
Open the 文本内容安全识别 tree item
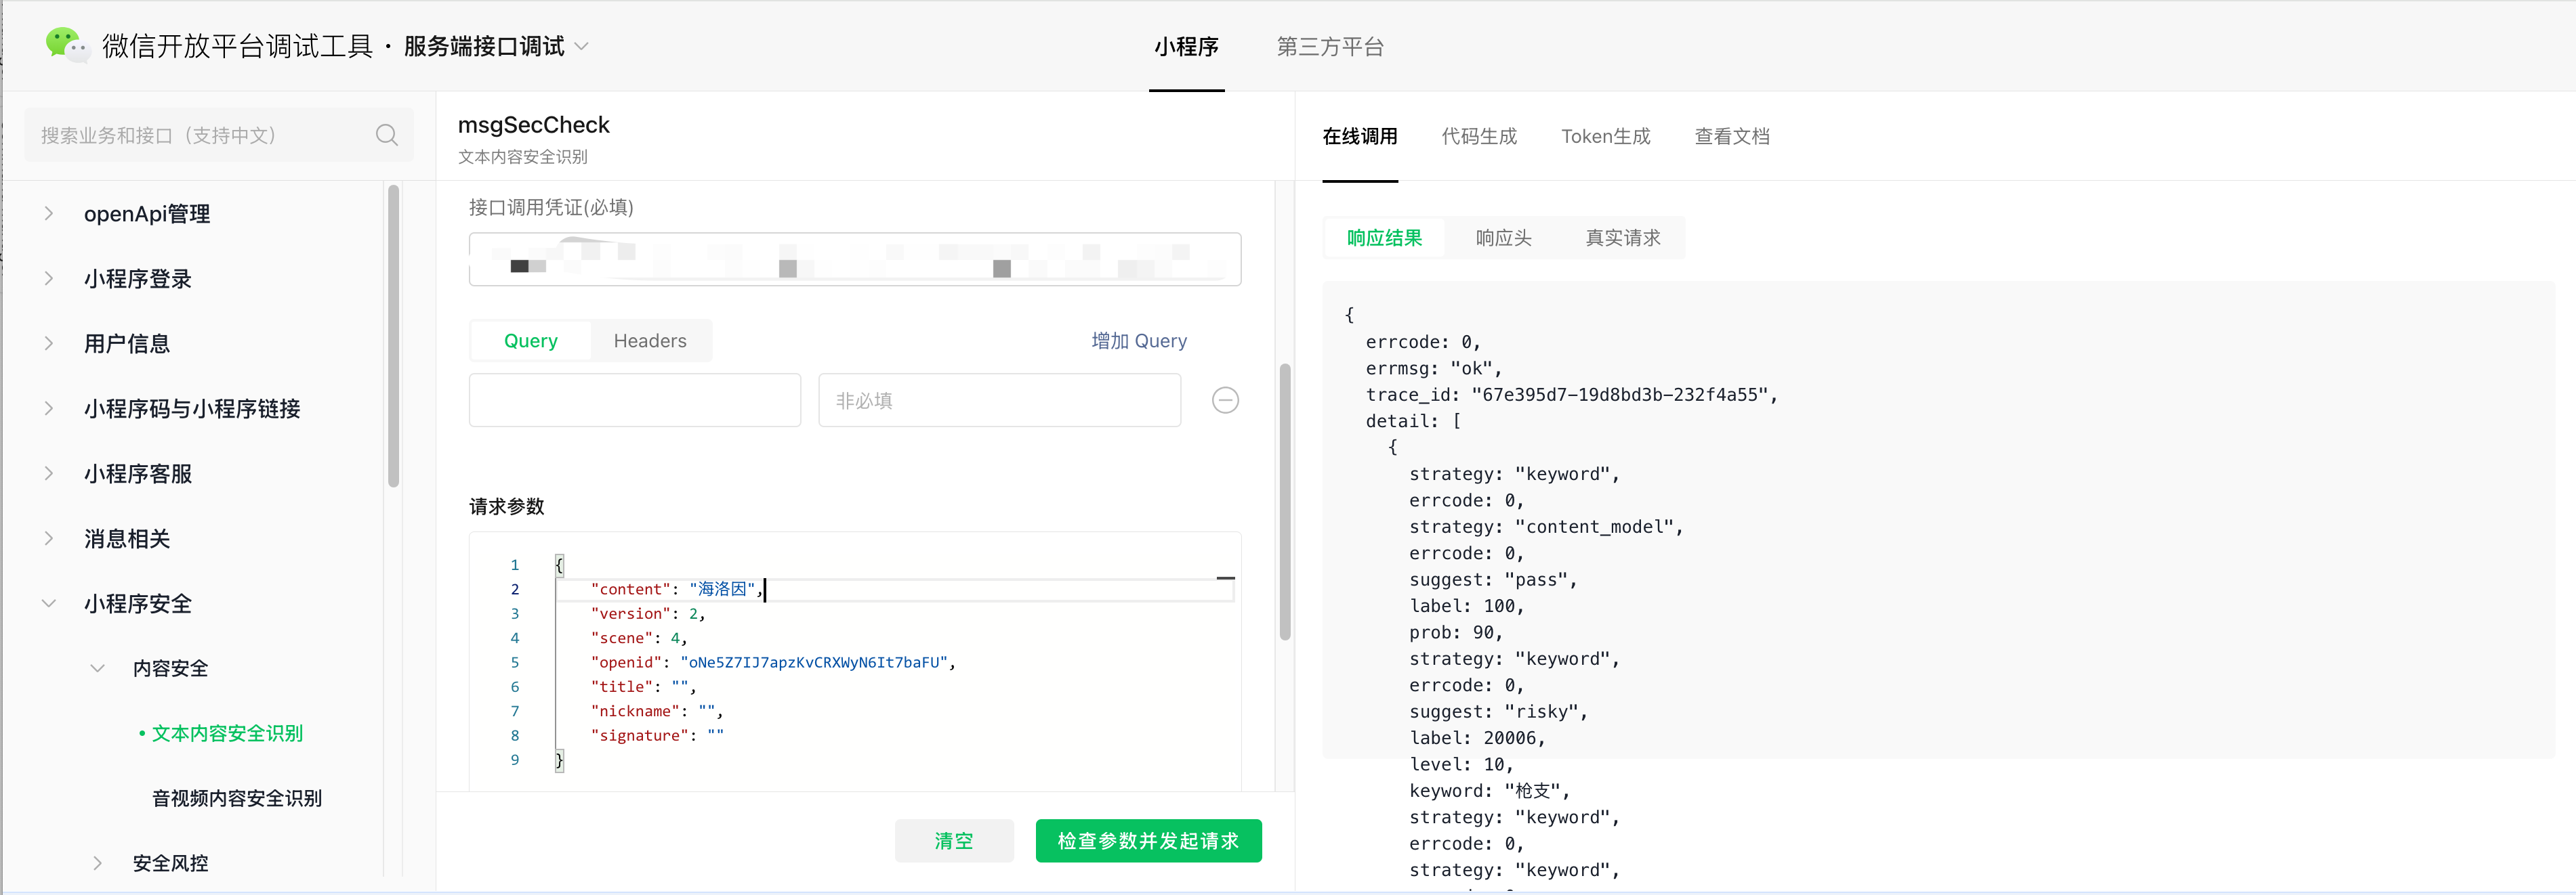(227, 733)
